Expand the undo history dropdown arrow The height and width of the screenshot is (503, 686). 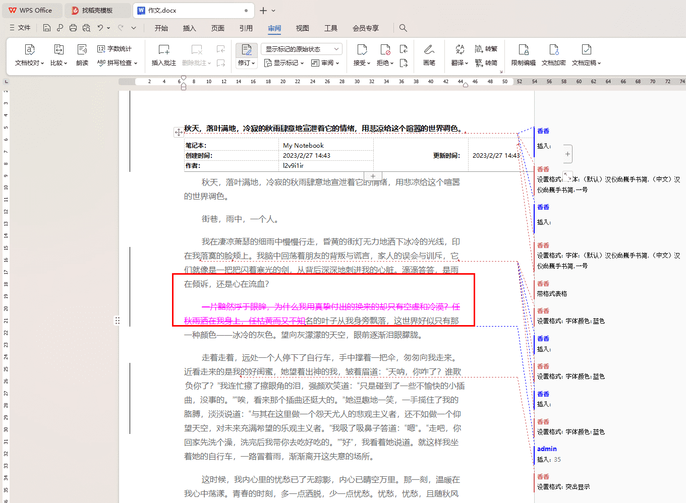pyautogui.click(x=108, y=28)
